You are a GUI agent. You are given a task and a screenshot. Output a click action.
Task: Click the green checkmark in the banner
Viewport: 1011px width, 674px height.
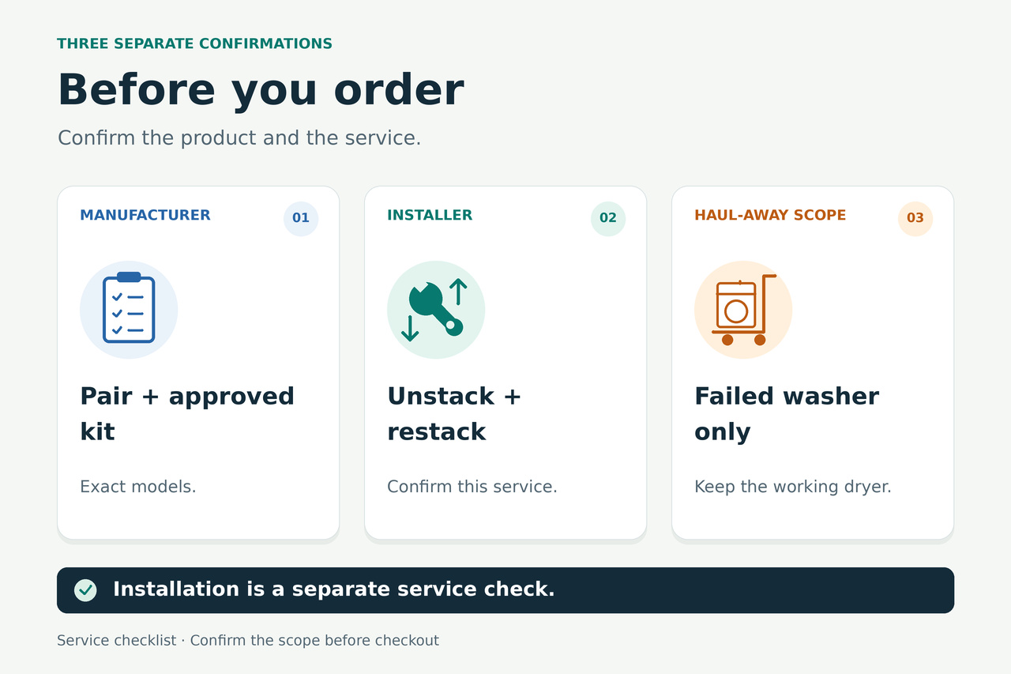85,590
